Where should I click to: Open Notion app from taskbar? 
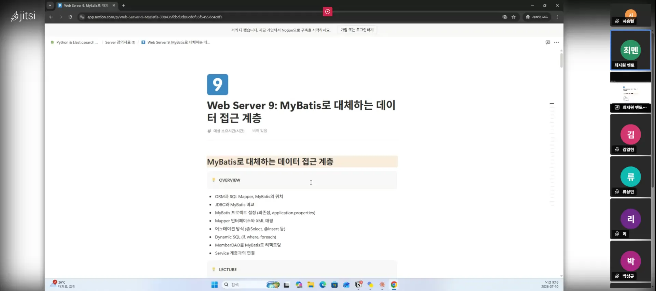tap(358, 285)
